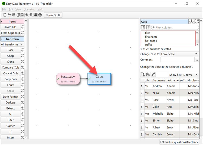
Task: Open the 'Show first 10 rows' dropdown
Action: point(184,75)
